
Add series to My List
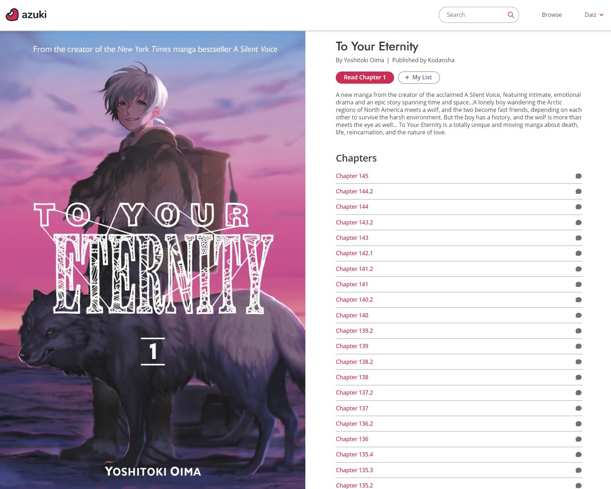pyautogui.click(x=419, y=78)
